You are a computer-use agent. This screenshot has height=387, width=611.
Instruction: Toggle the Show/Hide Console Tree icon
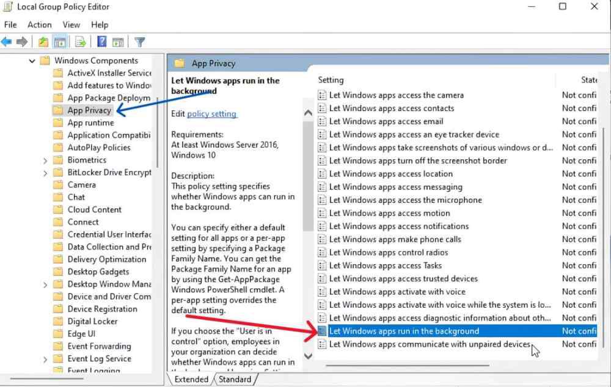(x=59, y=42)
